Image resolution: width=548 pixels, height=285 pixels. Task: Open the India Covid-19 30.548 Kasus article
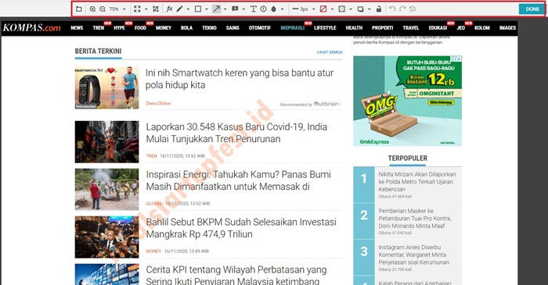point(236,133)
